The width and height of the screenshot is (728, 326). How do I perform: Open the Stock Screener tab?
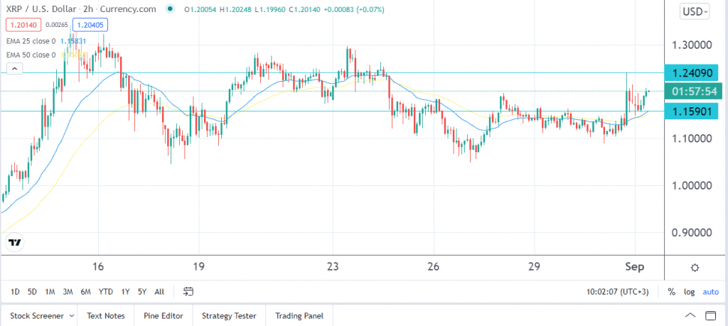pyautogui.click(x=37, y=316)
